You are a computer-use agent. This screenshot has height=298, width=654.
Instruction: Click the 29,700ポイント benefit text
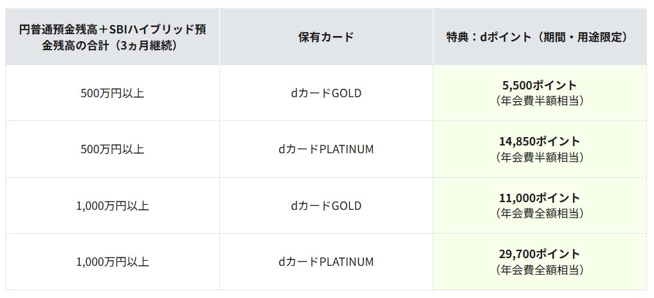(540, 254)
